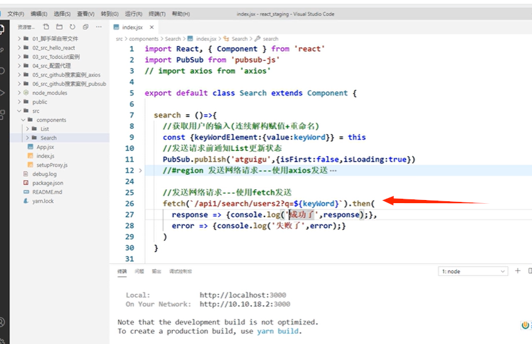Viewport: 532px width, 344px height.
Task: Click the 'index.jsx' breadcrumb segment
Action: 206,38
